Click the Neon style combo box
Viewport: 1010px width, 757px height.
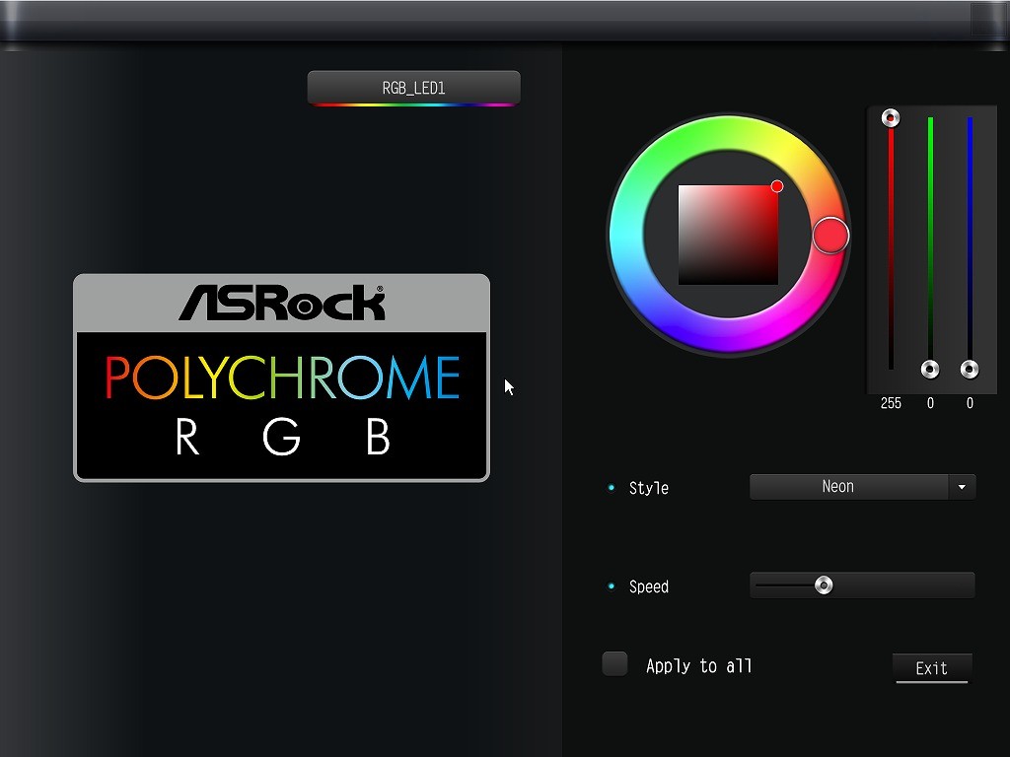862,487
